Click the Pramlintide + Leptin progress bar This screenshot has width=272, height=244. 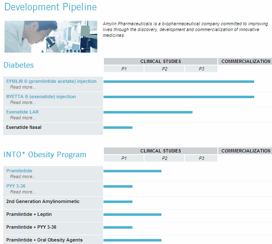[132, 215]
